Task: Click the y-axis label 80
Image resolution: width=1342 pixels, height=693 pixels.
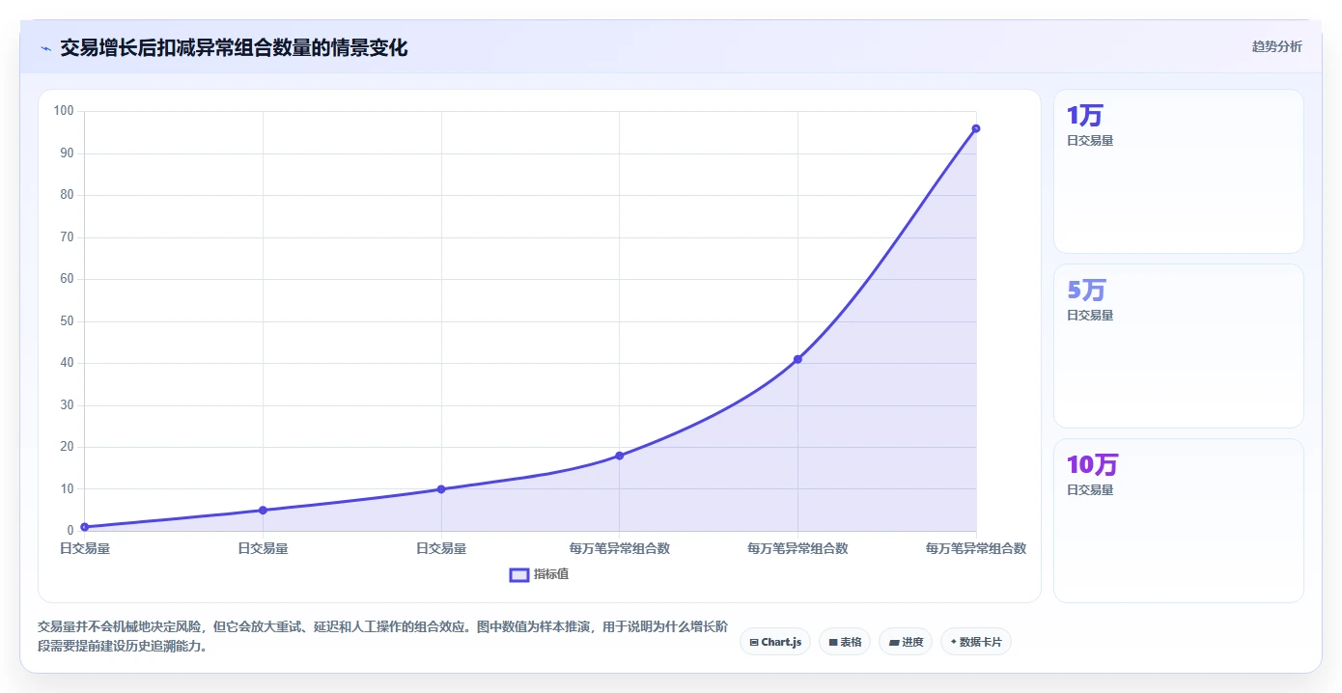Action: pos(67,195)
